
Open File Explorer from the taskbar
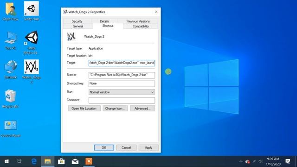[47, 161]
